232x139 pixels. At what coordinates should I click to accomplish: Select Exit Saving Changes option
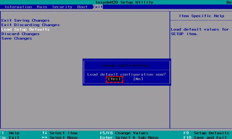(25, 20)
